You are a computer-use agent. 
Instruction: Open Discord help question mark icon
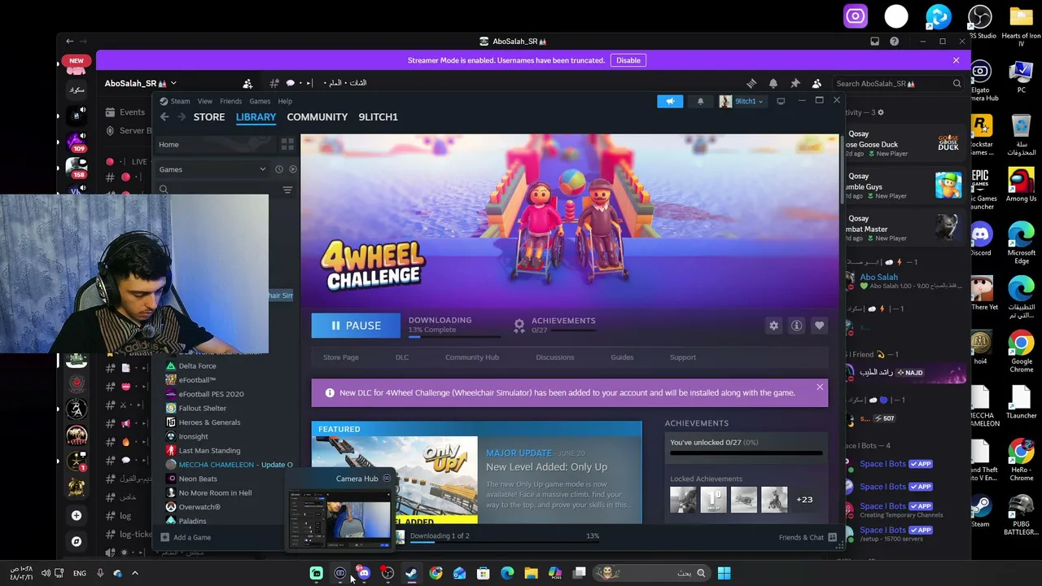point(894,41)
